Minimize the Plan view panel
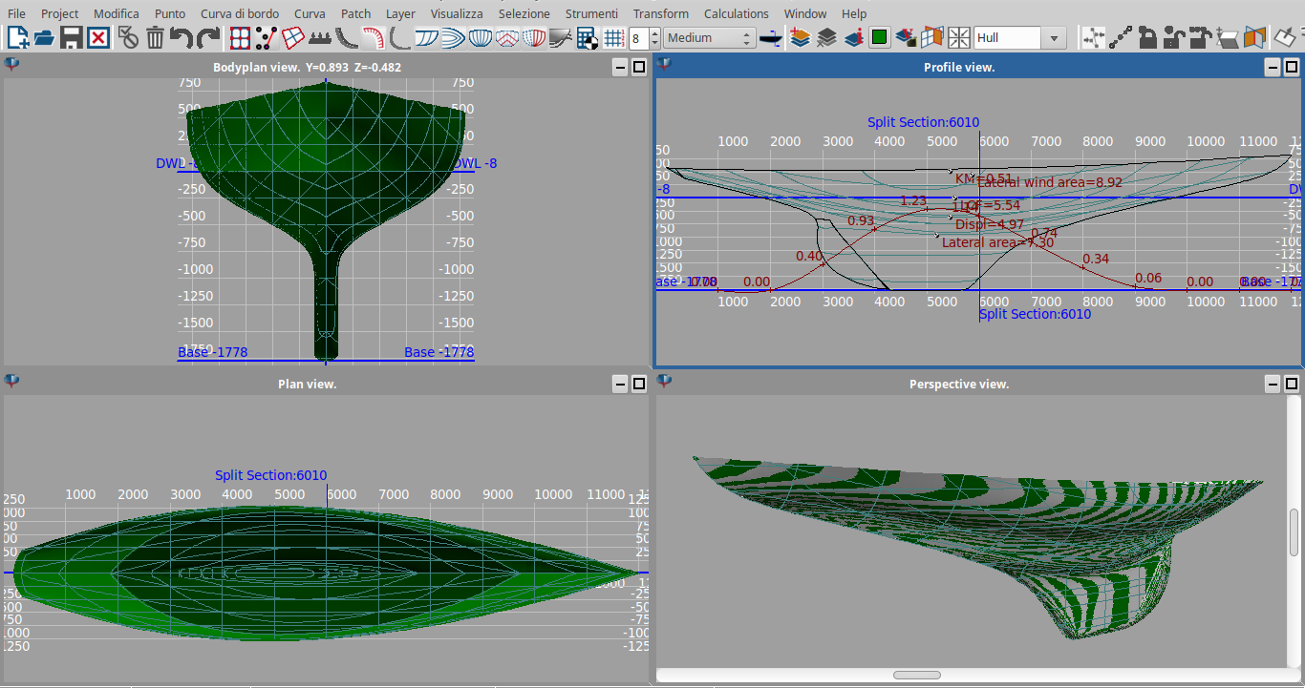The height and width of the screenshot is (688, 1305). pos(619,384)
